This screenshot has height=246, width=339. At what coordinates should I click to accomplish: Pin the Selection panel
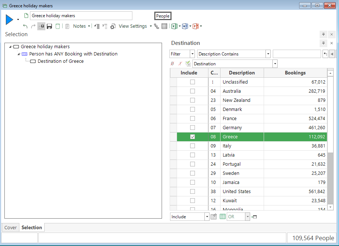click(323, 34)
